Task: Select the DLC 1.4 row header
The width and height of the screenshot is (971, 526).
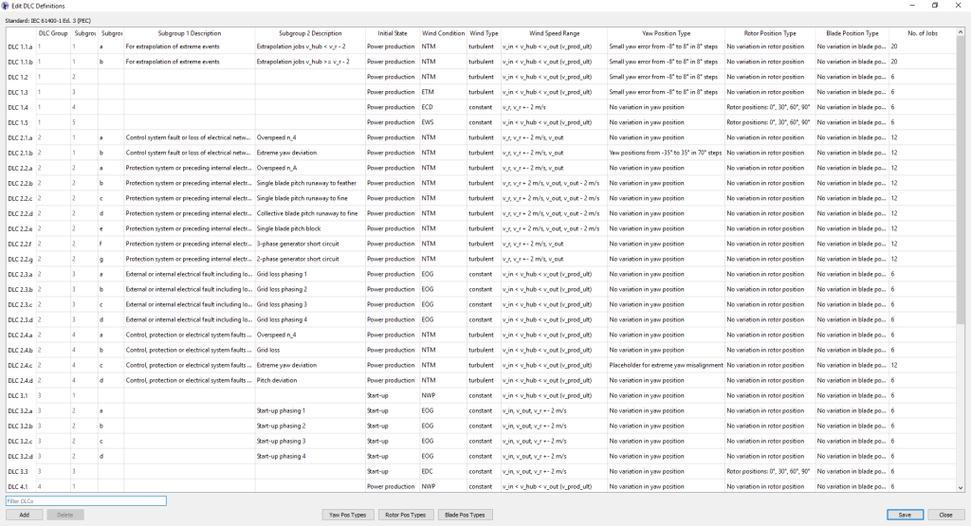Action: click(19, 107)
